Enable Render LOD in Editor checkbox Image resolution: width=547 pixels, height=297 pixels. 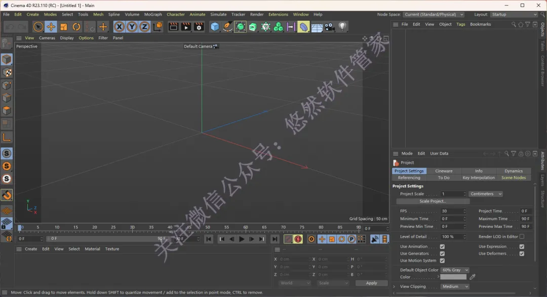pos(522,236)
